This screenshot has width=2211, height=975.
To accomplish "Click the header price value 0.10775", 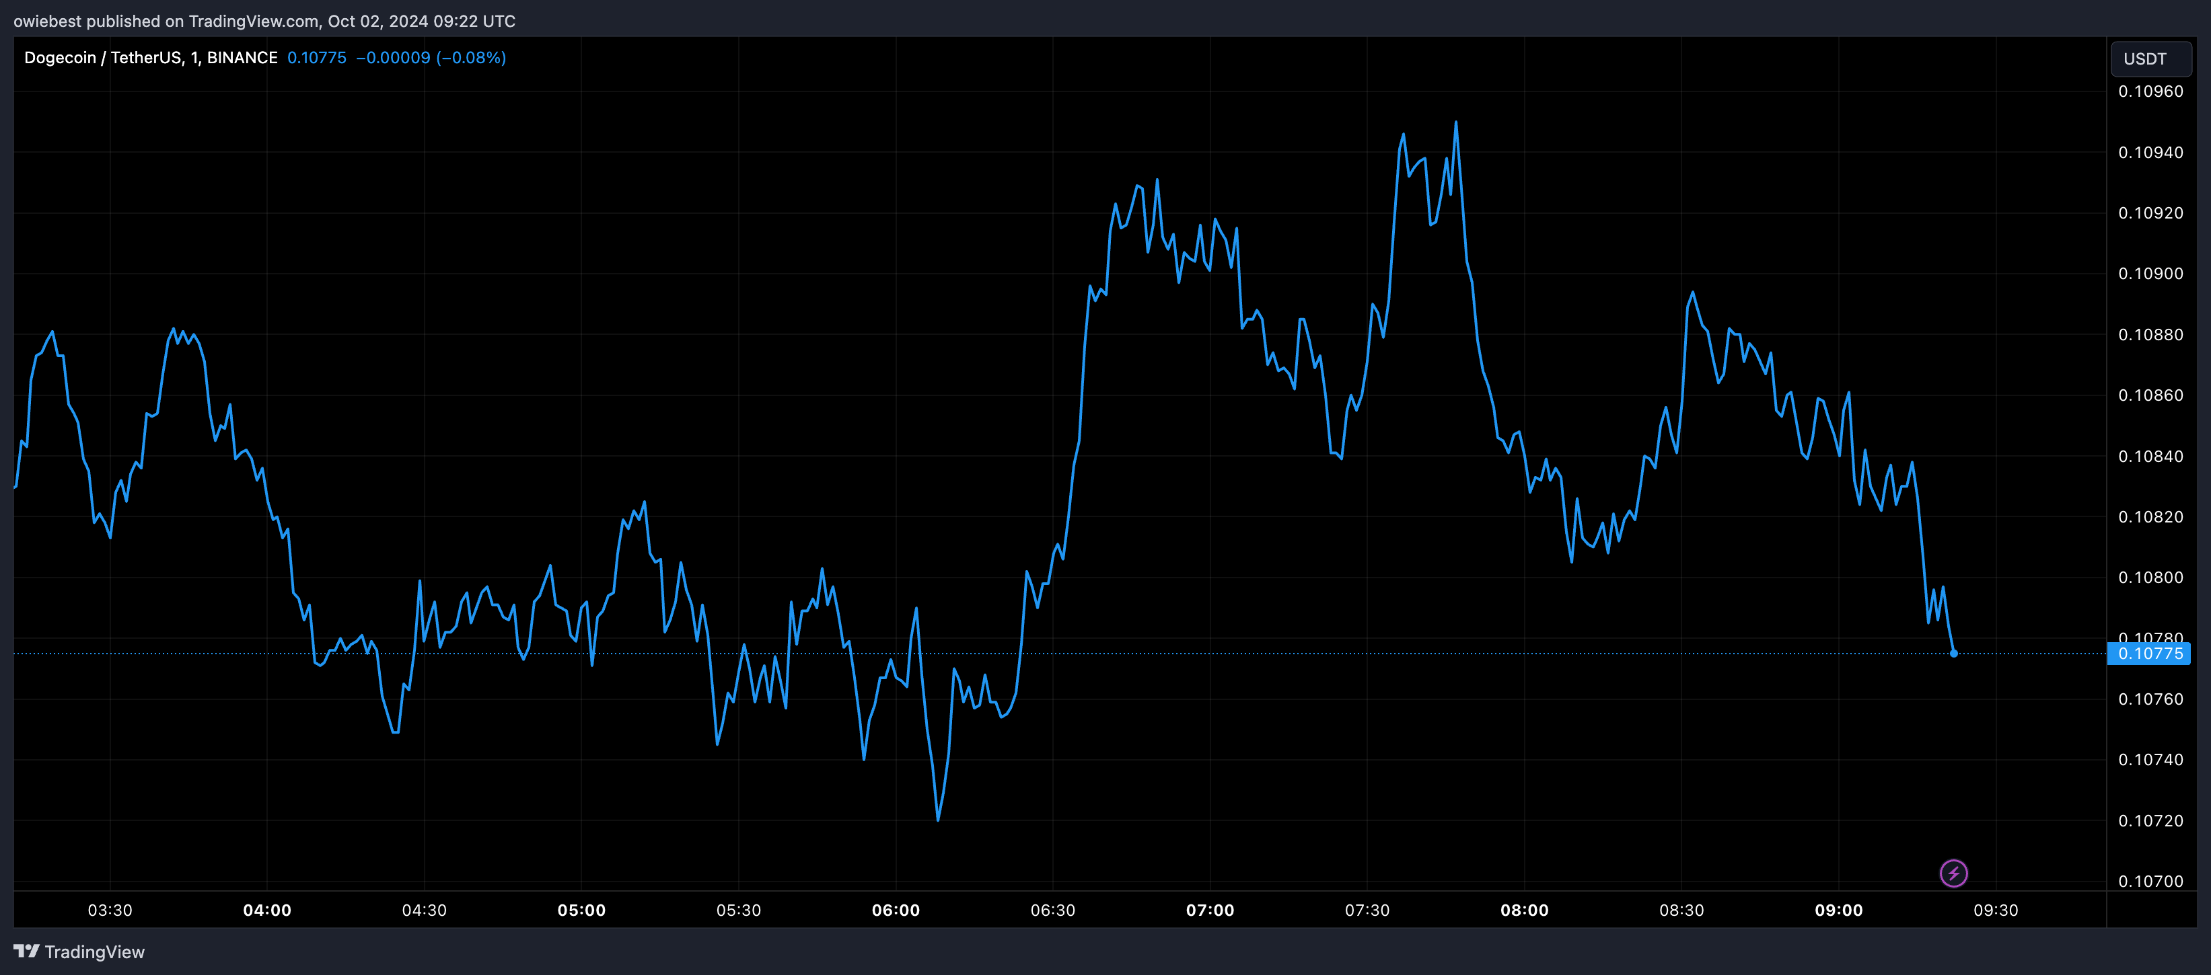I will (317, 57).
